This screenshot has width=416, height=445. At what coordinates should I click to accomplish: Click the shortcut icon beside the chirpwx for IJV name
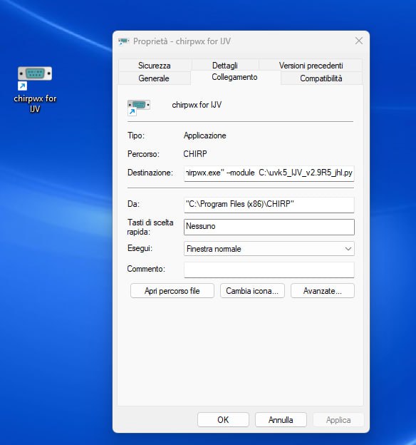[139, 108]
